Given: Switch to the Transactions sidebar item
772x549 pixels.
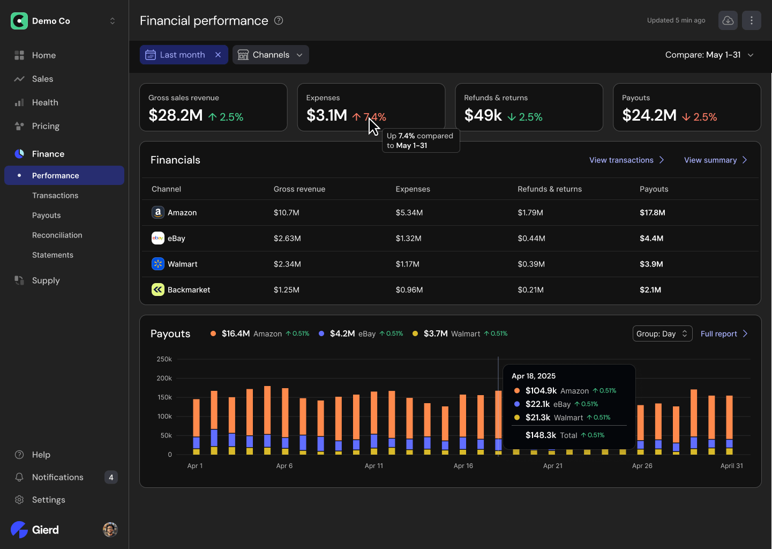Looking at the screenshot, I should (x=55, y=195).
